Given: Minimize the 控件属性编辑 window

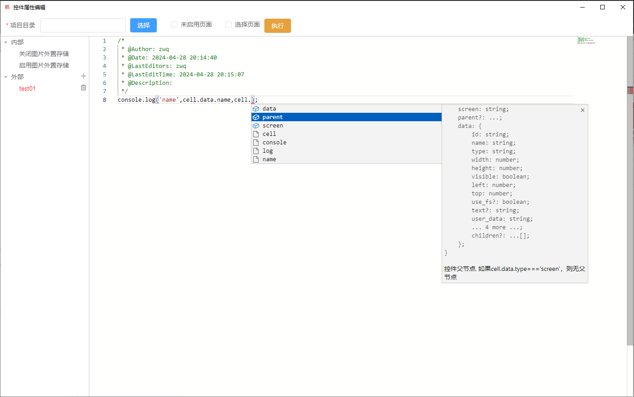Looking at the screenshot, I should (582, 7).
